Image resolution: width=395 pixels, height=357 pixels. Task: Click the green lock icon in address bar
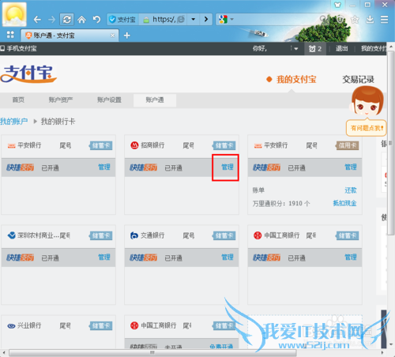tap(146, 20)
